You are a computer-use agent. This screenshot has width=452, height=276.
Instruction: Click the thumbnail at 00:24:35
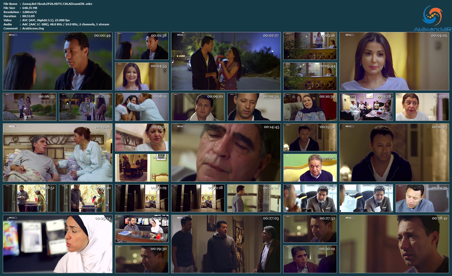(422, 198)
